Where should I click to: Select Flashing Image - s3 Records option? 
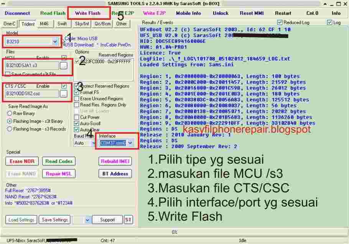coord(9,129)
